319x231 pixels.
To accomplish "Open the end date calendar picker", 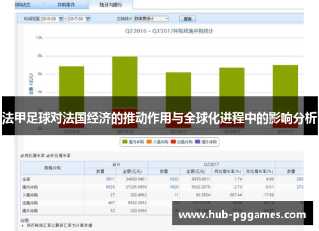I will pos(88,19).
